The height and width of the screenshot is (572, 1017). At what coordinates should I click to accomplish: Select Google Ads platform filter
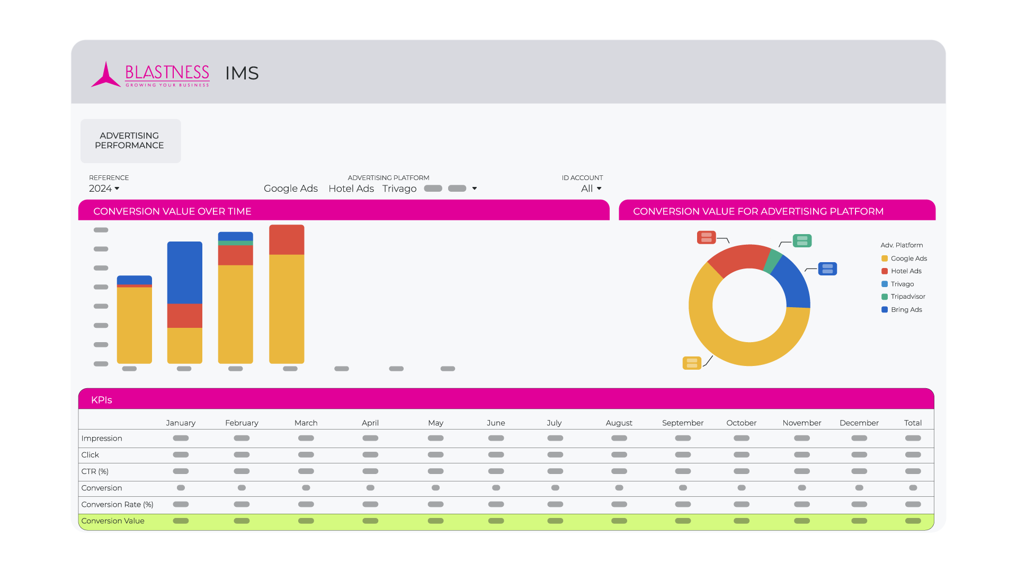point(290,189)
